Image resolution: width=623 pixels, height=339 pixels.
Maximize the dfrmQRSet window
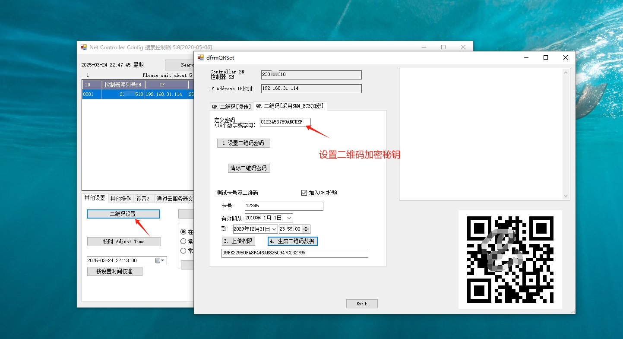click(x=546, y=57)
